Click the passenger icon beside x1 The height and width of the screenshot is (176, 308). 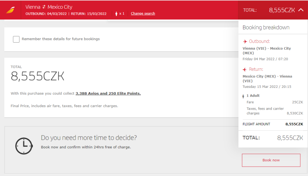pos(117,14)
